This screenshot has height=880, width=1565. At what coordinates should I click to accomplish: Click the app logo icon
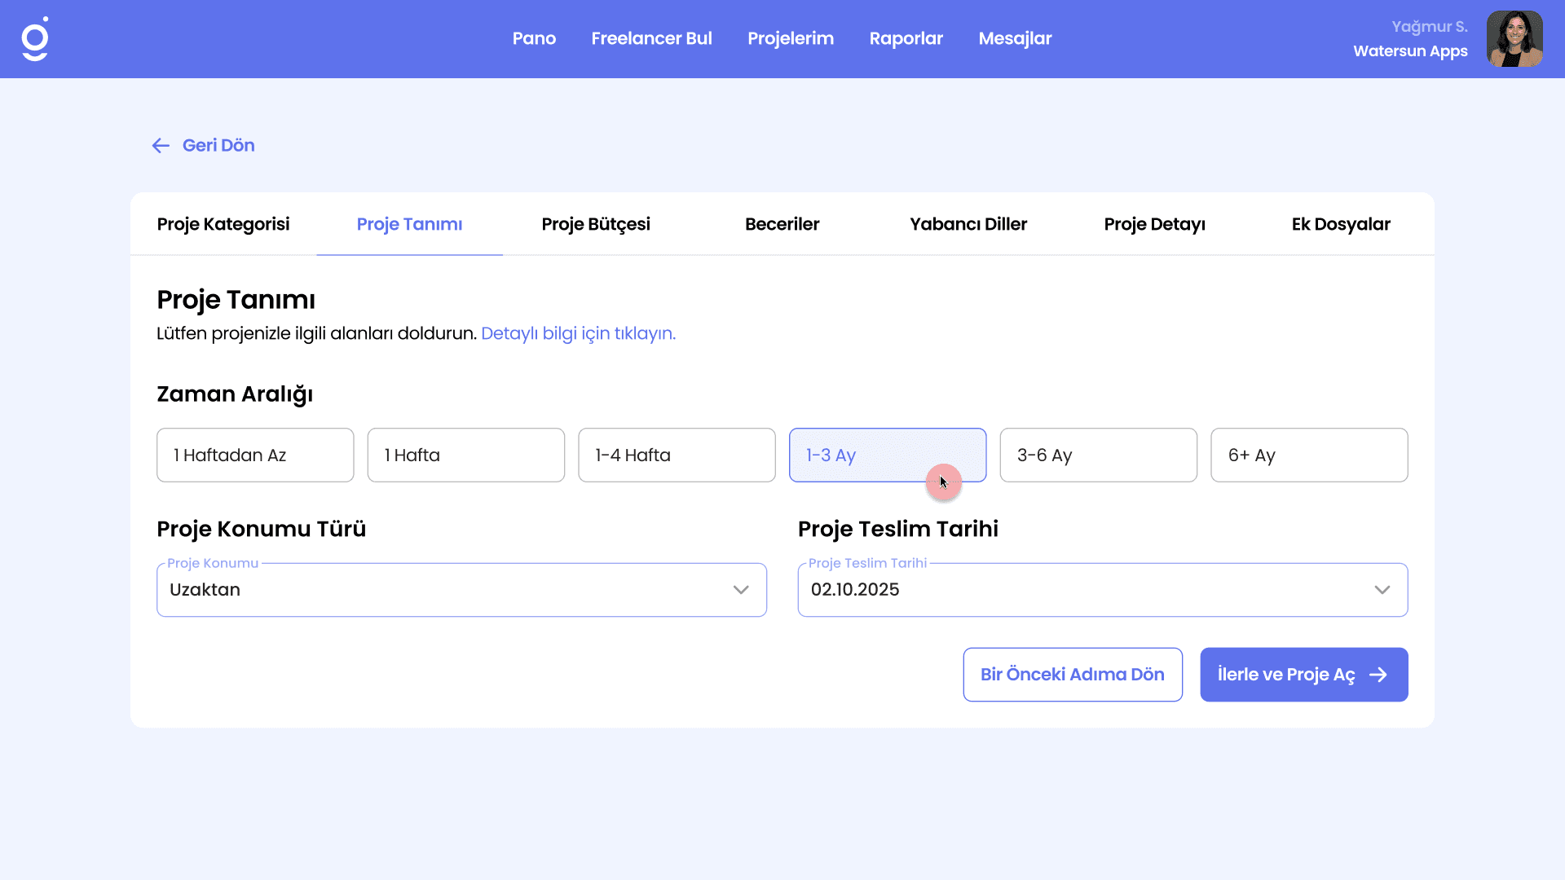coord(35,39)
